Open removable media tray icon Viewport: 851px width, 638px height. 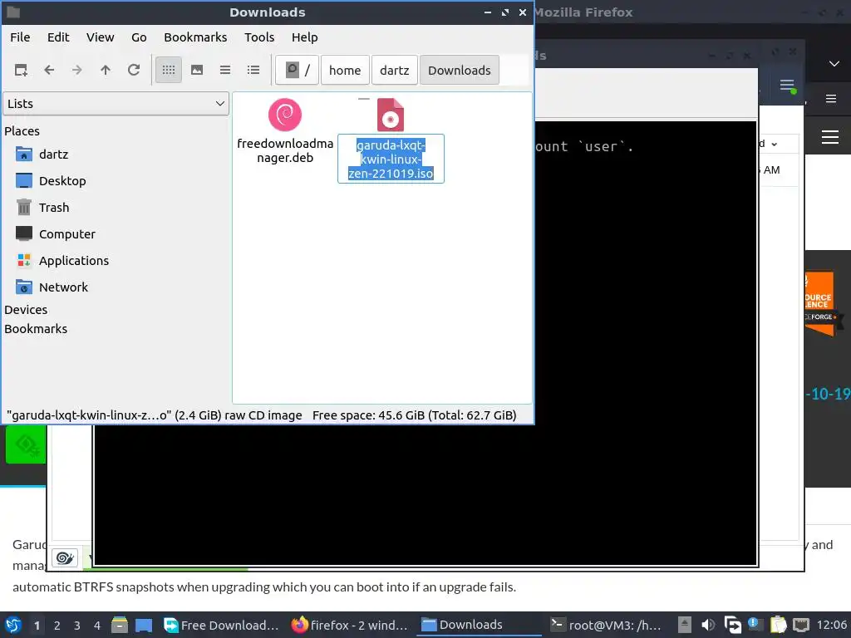pyautogui.click(x=685, y=625)
